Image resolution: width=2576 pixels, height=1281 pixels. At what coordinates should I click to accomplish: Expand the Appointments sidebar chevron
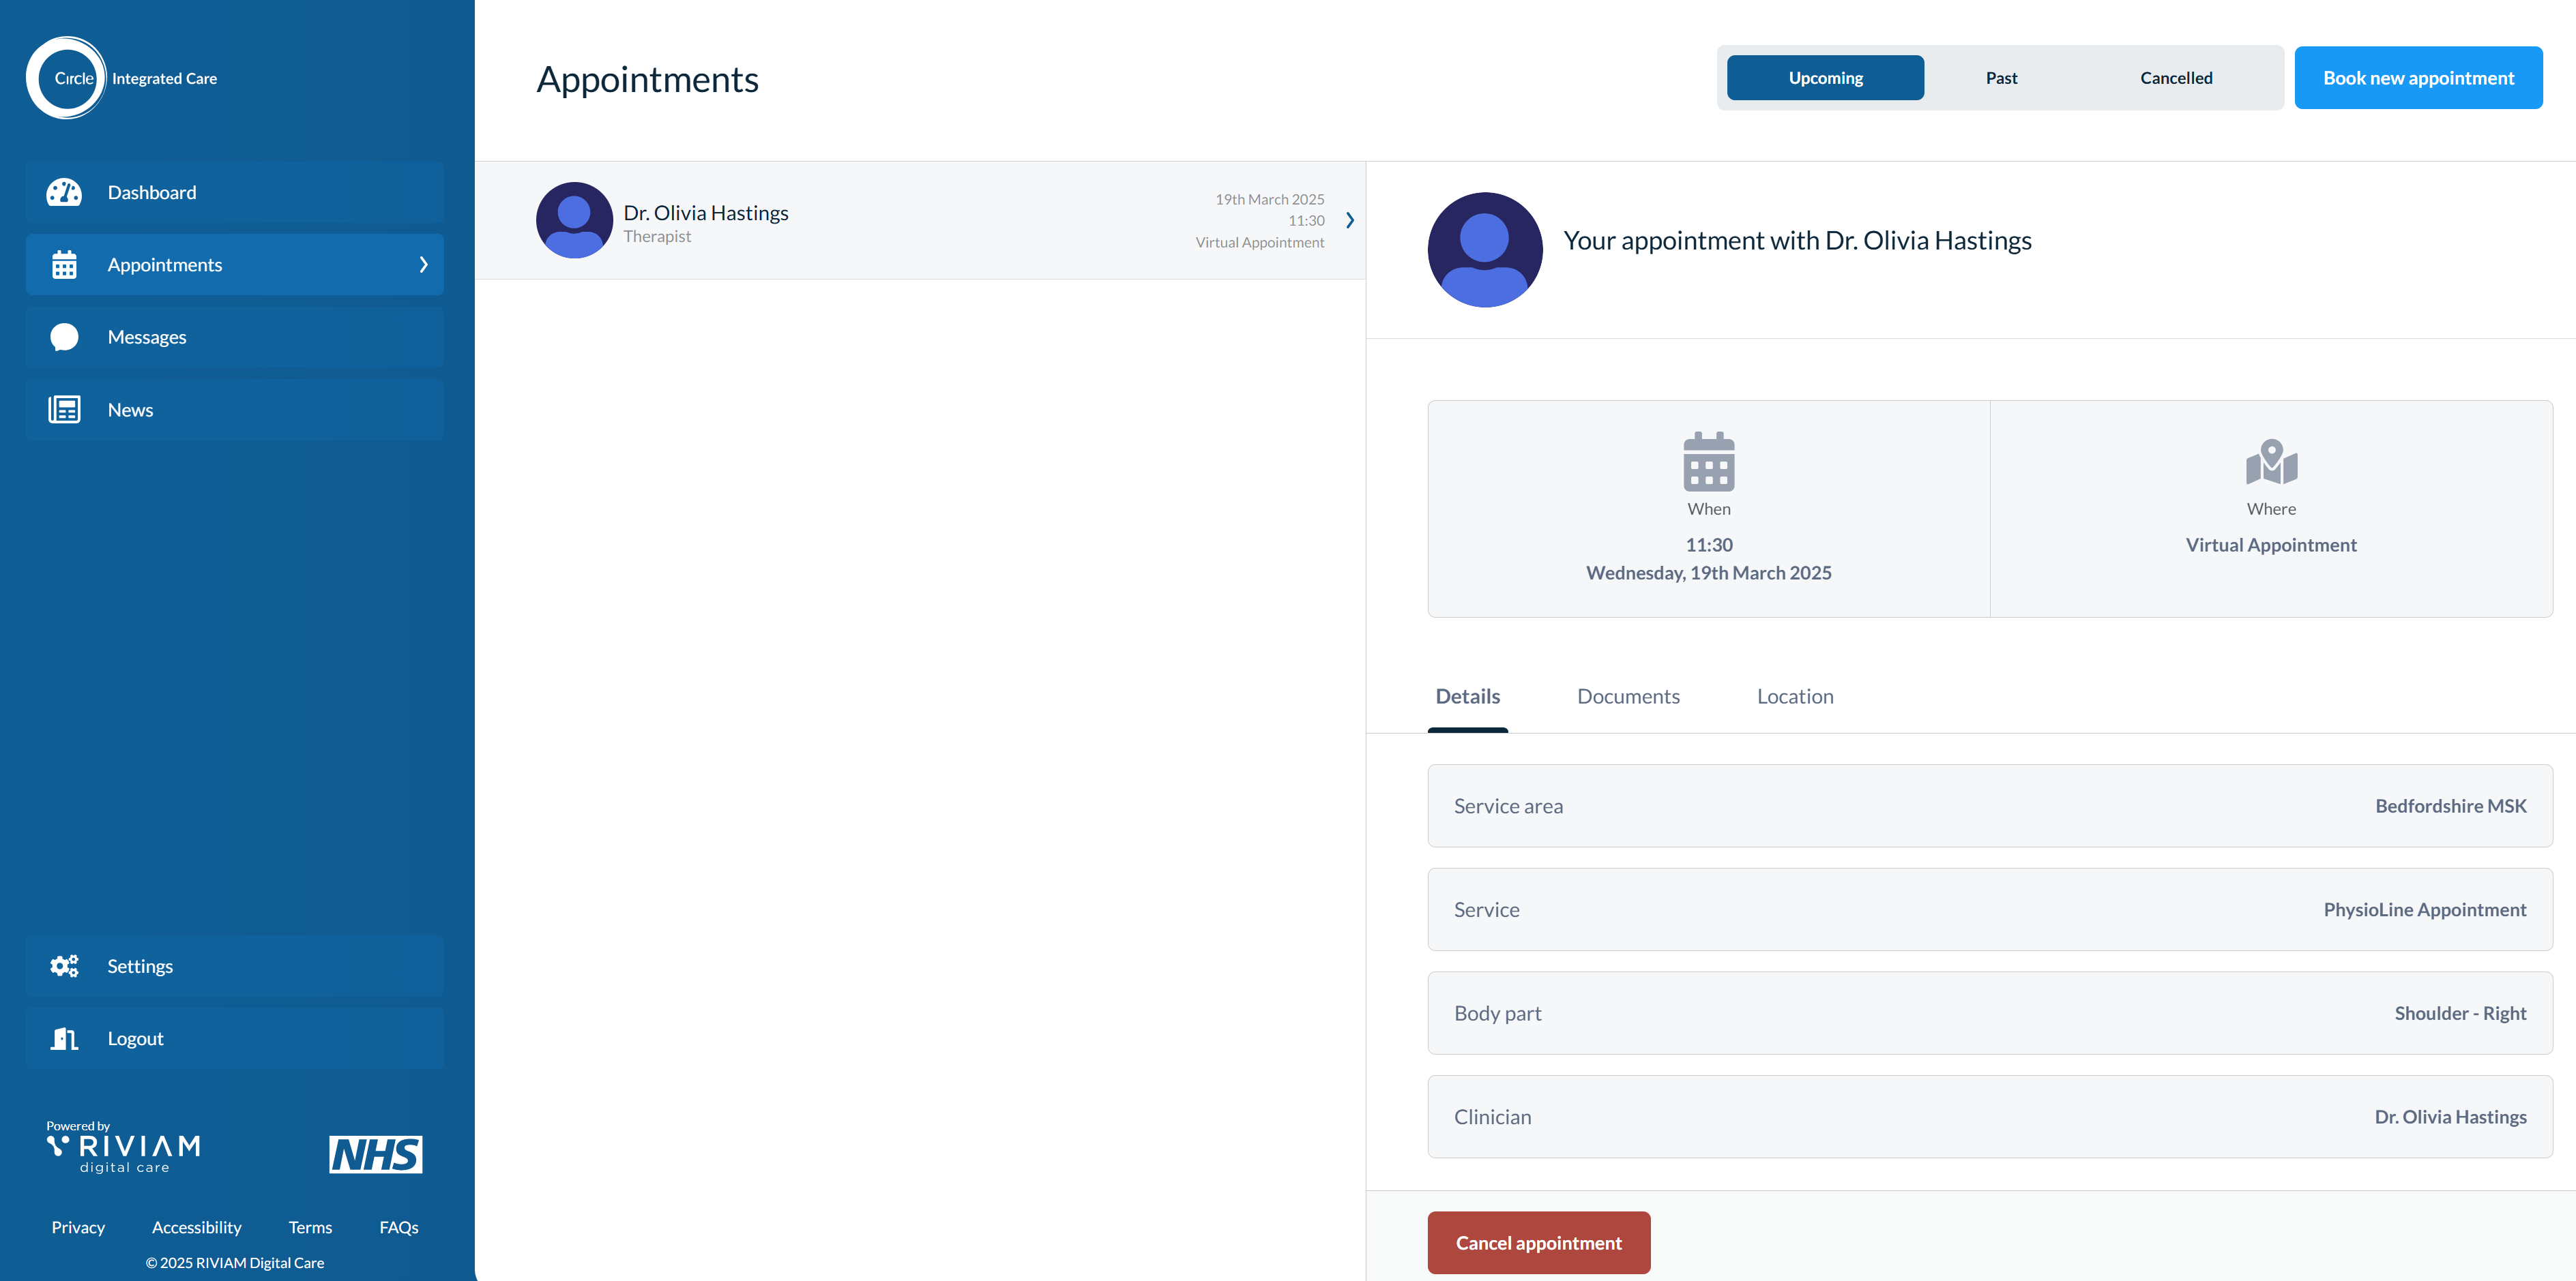pyautogui.click(x=423, y=265)
